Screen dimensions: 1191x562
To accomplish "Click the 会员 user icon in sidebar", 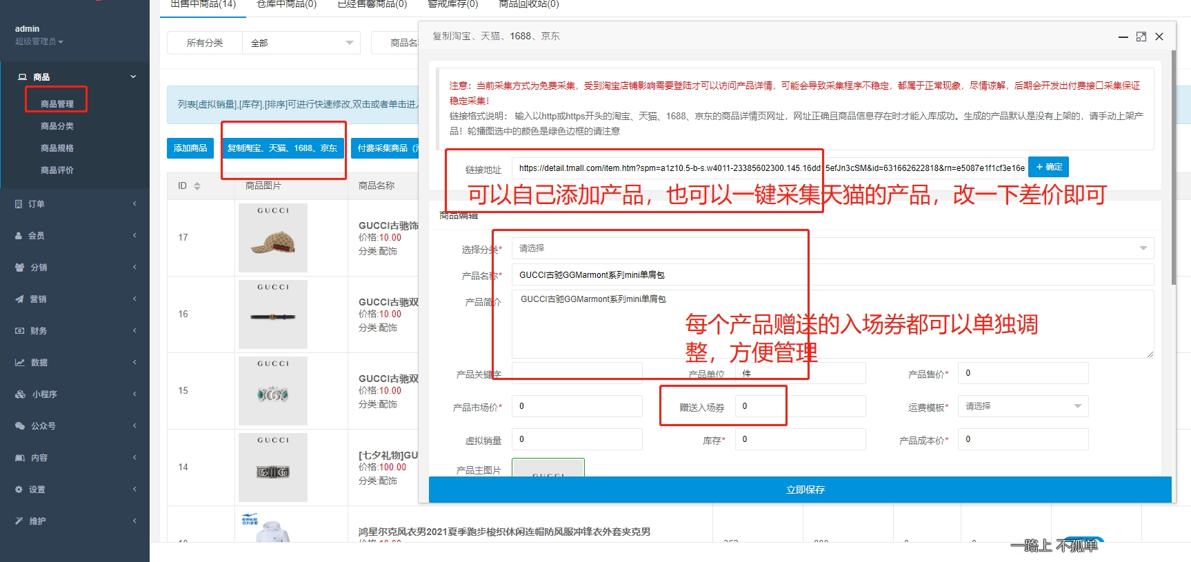I will pos(19,236).
